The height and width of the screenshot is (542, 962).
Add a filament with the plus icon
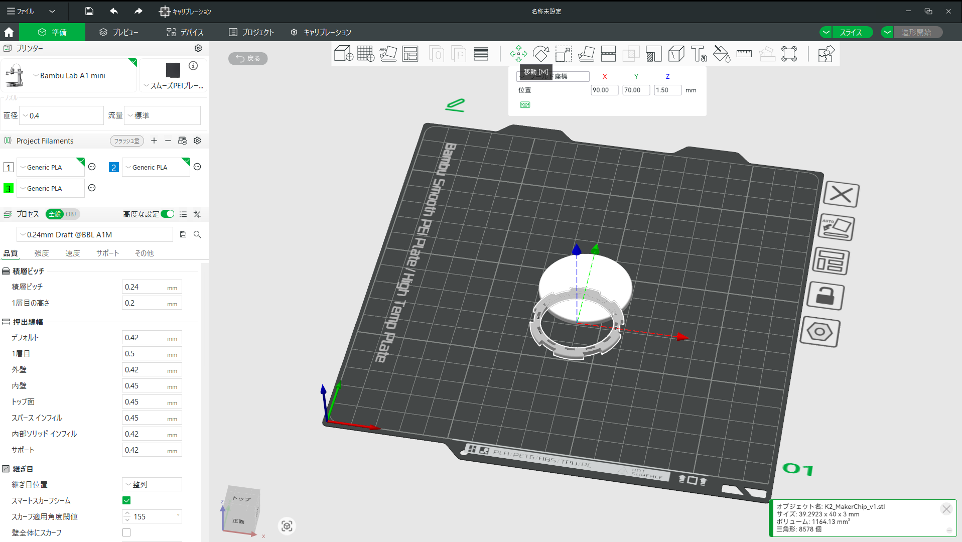(154, 141)
